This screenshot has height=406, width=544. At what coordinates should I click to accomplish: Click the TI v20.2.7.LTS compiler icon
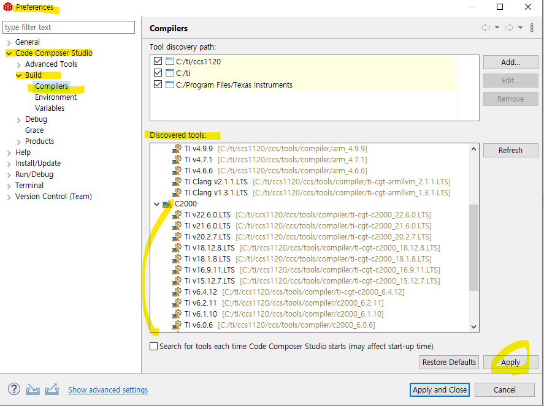177,237
